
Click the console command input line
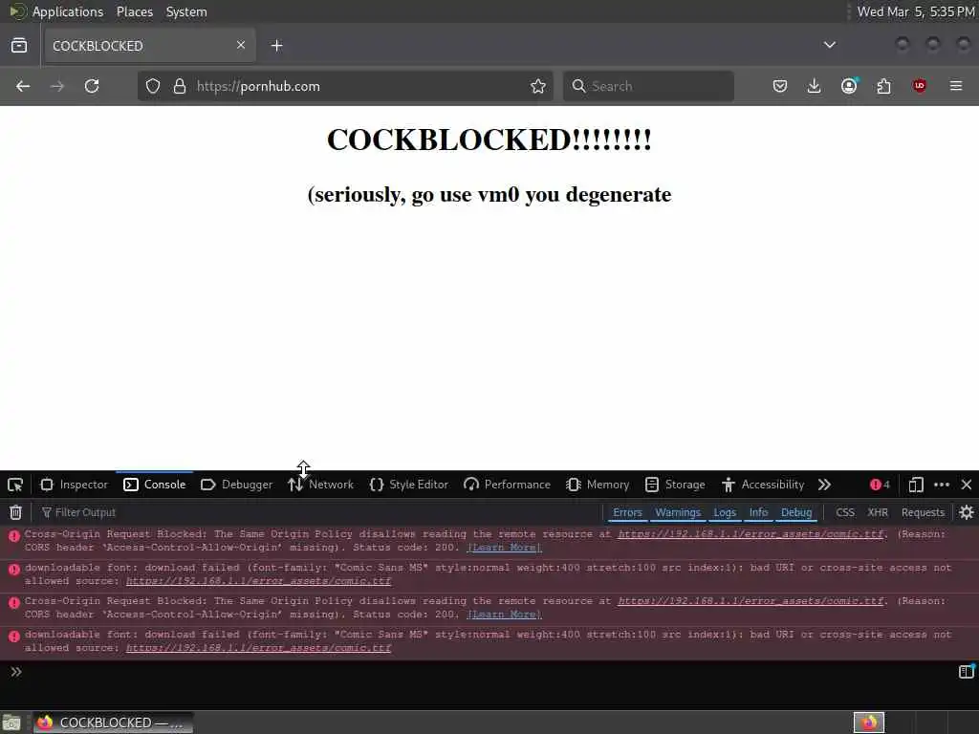pyautogui.click(x=487, y=672)
